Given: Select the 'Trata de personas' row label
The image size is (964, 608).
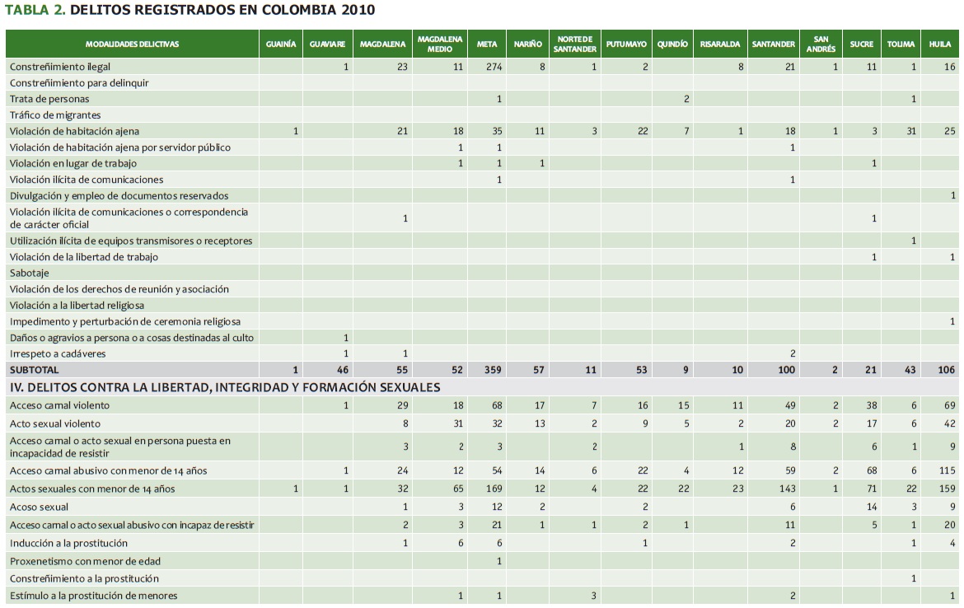Looking at the screenshot, I should pyautogui.click(x=49, y=99).
